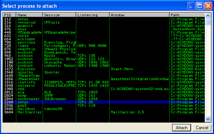The width and height of the screenshot is (214, 134).
Task: Select svchost process with PID 968
Action: coord(104,56)
